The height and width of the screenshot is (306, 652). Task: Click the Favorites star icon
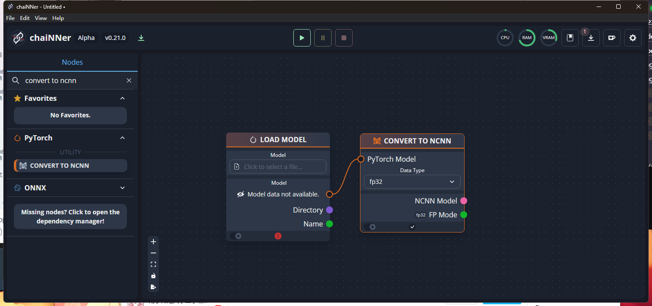point(17,98)
